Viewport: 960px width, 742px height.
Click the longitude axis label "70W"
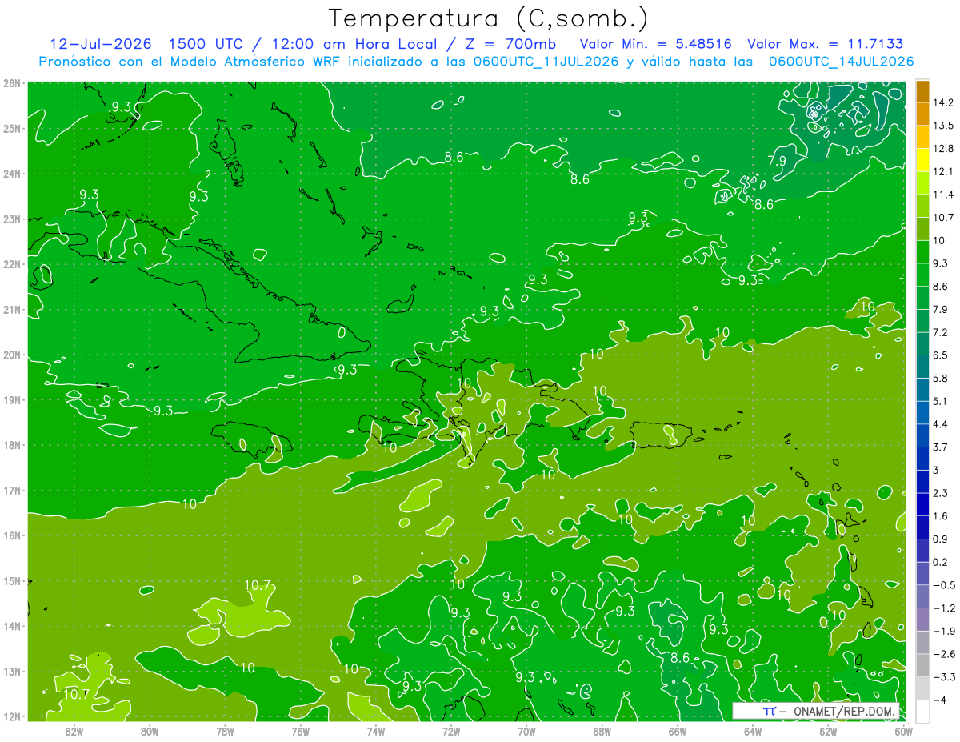tap(526, 731)
